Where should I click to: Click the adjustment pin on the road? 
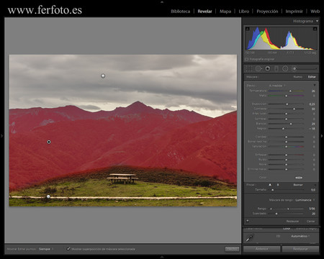pos(48,196)
